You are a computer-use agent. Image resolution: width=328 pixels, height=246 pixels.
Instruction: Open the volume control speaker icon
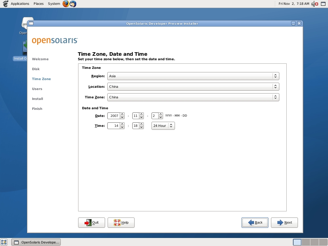coord(313,4)
